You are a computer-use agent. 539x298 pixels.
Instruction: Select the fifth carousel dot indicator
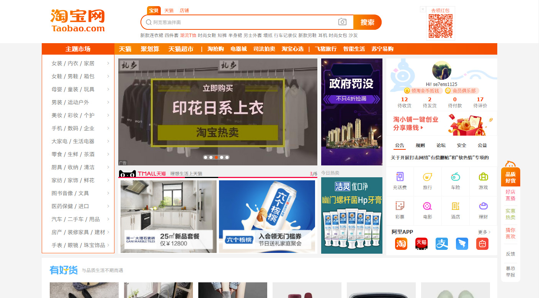pyautogui.click(x=227, y=157)
